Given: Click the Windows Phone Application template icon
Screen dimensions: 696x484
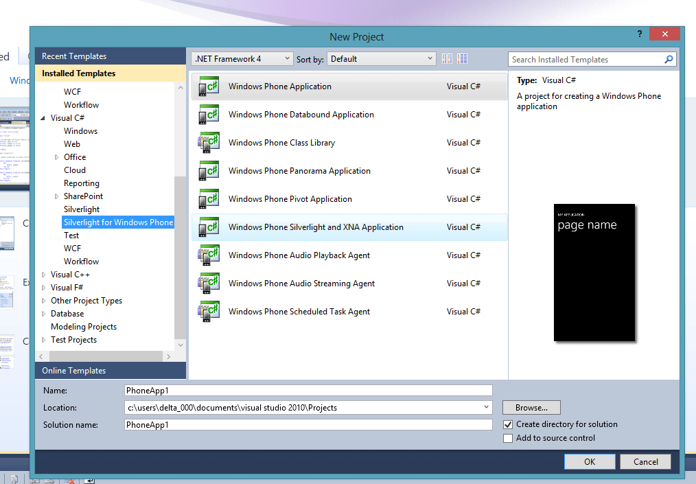Looking at the screenshot, I should (209, 86).
